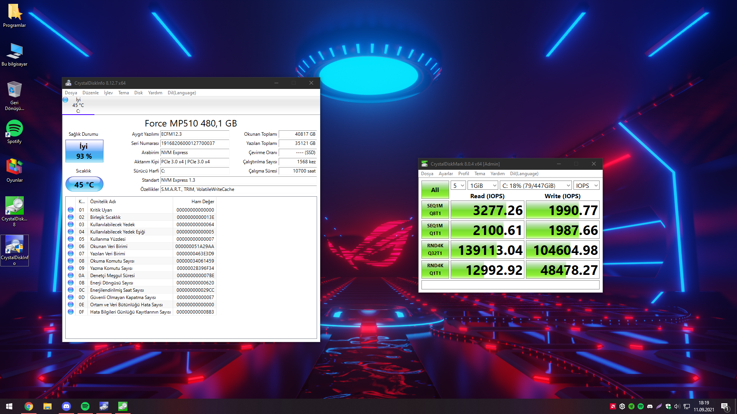Run the SEQ1M Q1T1 test
The width and height of the screenshot is (737, 414).
tap(435, 230)
